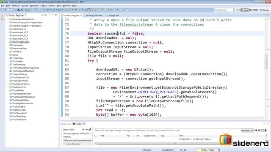Select All messages (no filters) filter
The width and height of the screenshot is (271, 152).
[77, 133]
